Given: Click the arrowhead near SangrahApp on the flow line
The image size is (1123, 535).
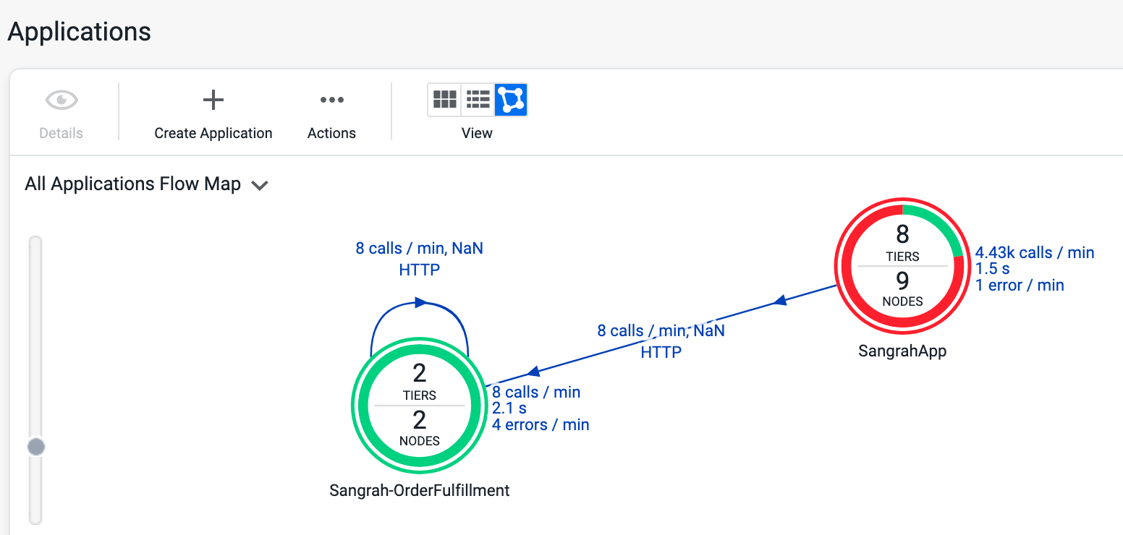Looking at the screenshot, I should pos(779,300).
